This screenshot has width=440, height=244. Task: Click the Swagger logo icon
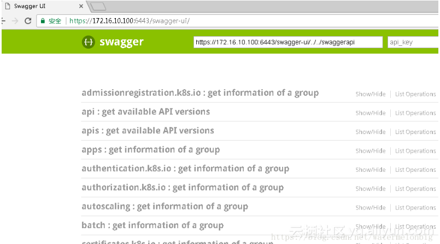pos(89,42)
